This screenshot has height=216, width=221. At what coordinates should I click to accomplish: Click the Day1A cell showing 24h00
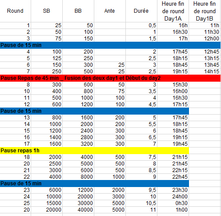point(173,197)
